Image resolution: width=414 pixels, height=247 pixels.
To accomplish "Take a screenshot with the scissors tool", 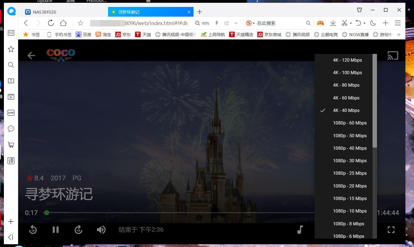I will pyautogui.click(x=344, y=23).
